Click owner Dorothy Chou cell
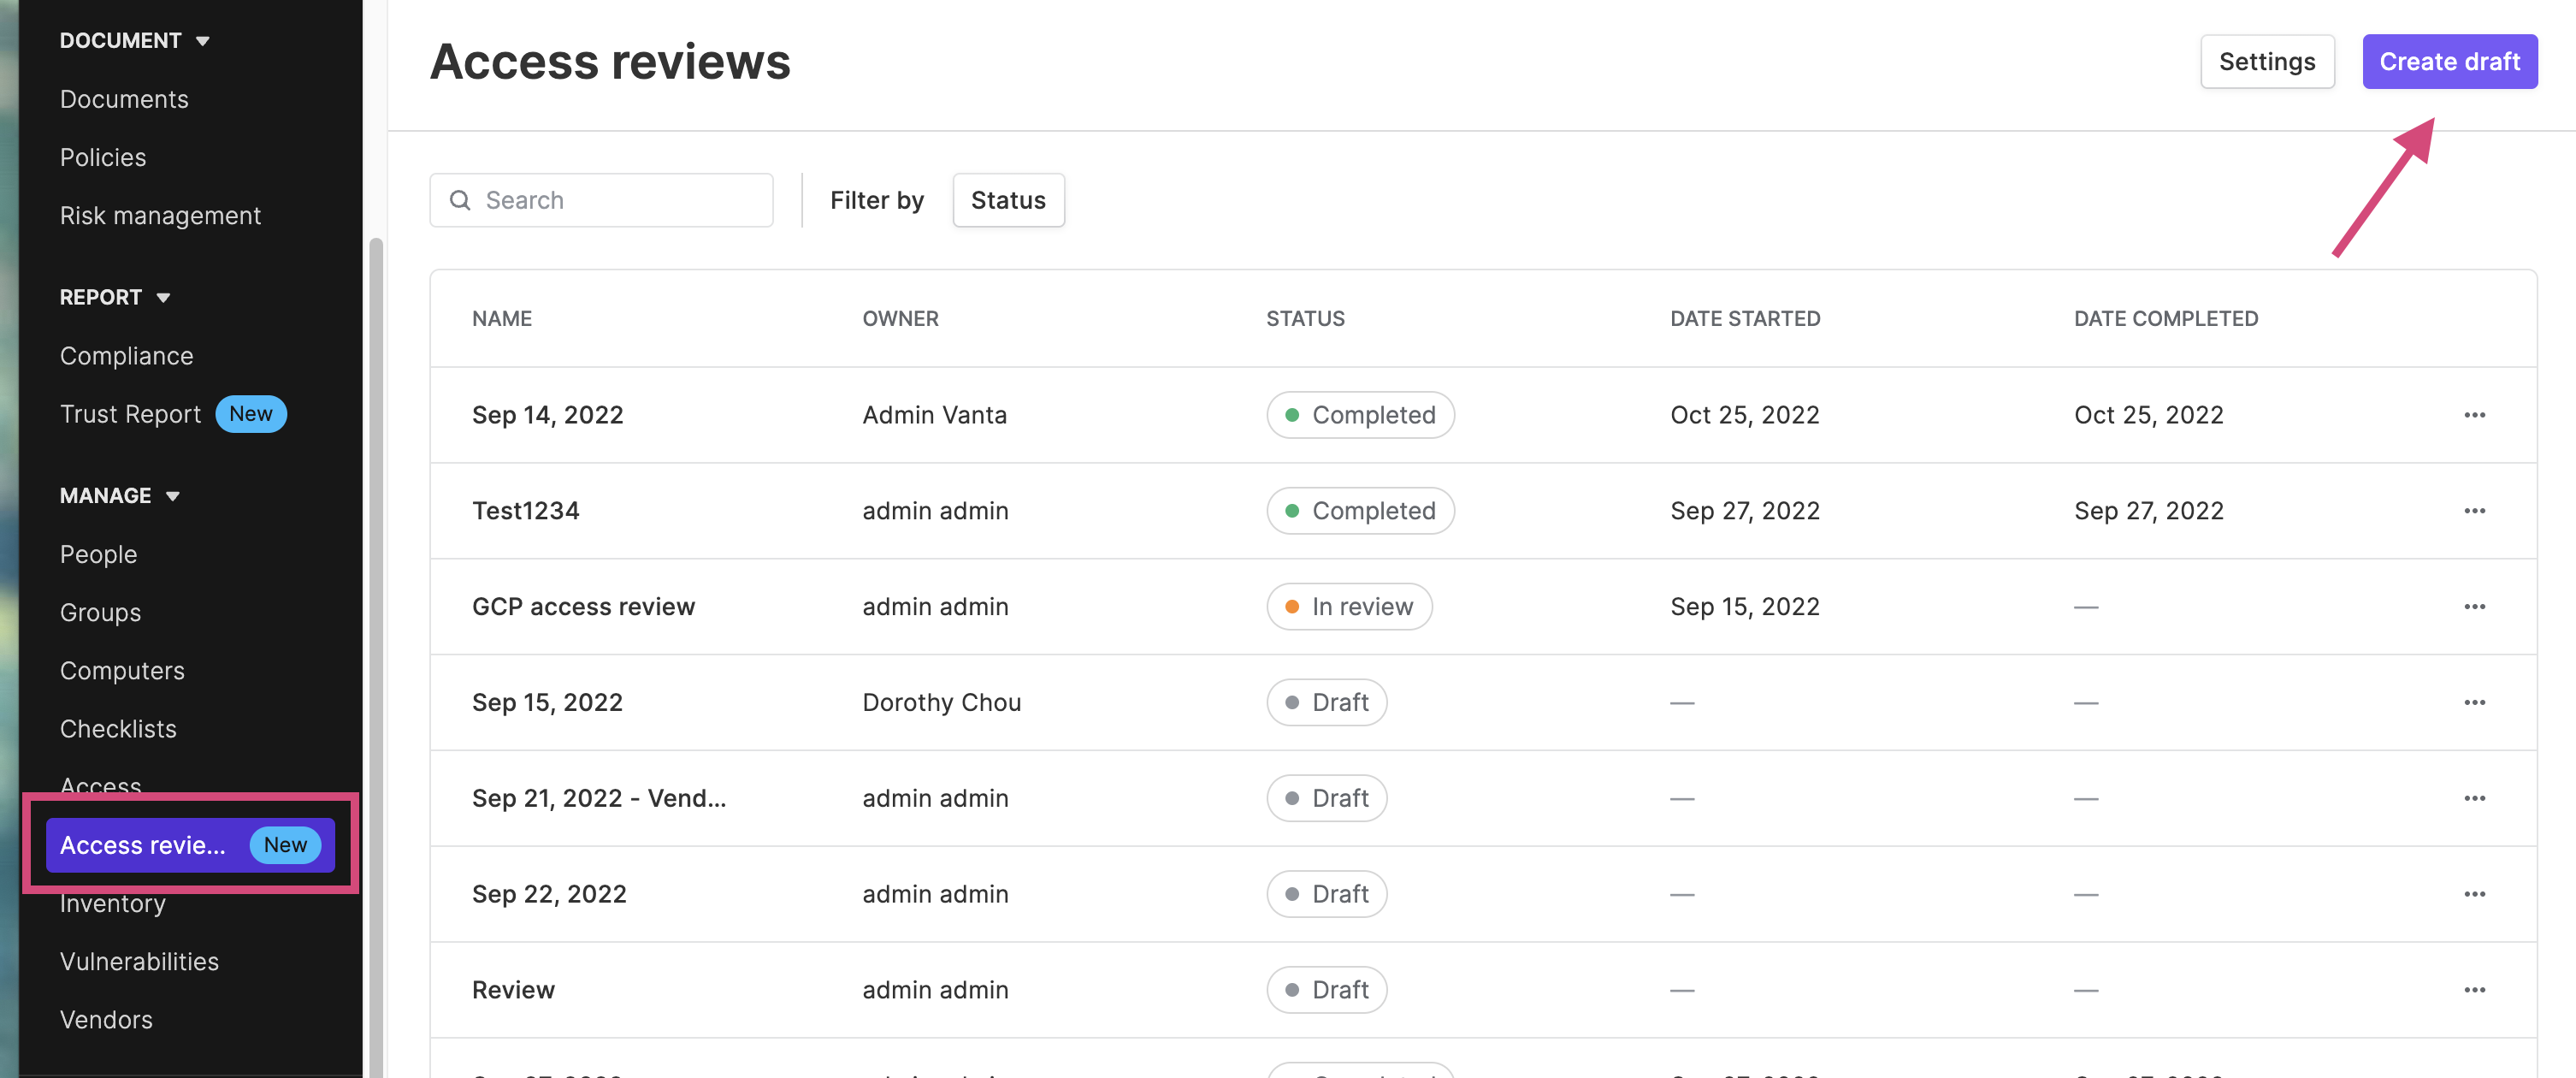Image resolution: width=2576 pixels, height=1078 pixels. tap(942, 703)
